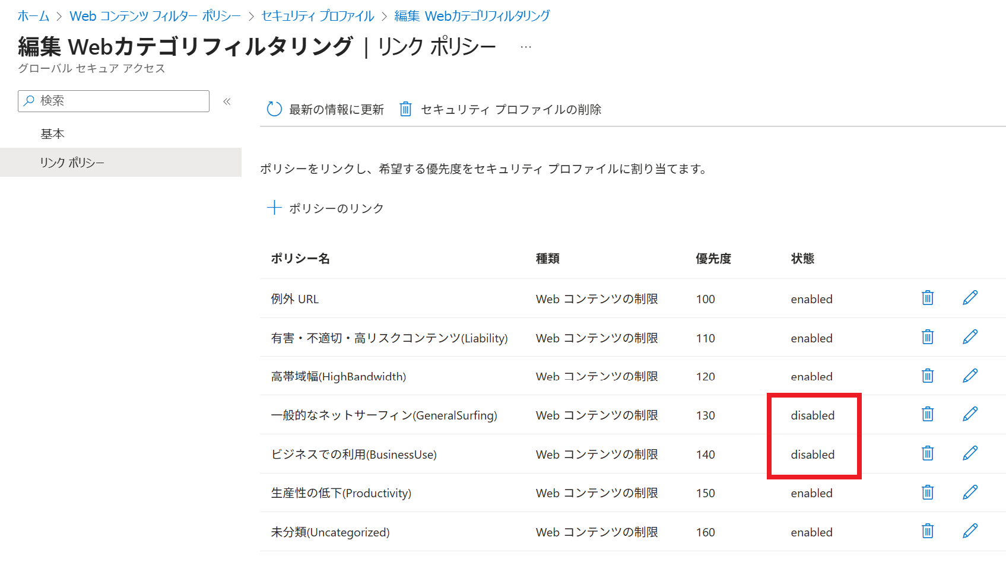Delete the 例外 URL policy link
The width and height of the screenshot is (1006, 572).
click(x=928, y=298)
